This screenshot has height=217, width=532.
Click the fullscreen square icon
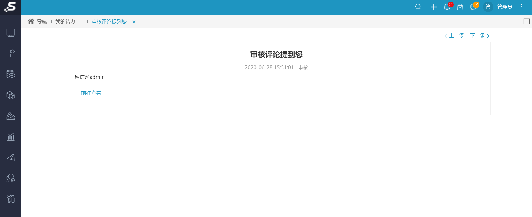pyautogui.click(x=526, y=21)
